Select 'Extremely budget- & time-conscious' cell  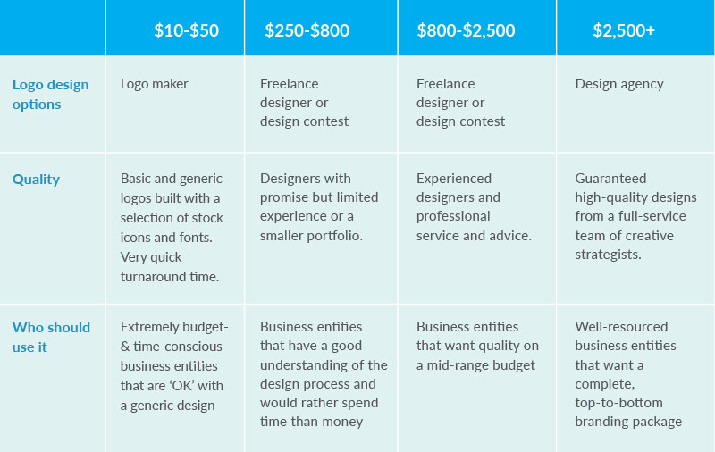(174, 366)
